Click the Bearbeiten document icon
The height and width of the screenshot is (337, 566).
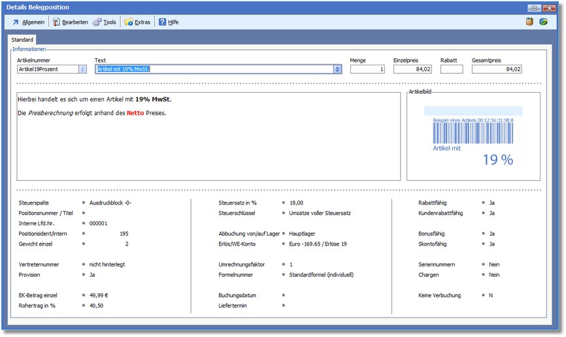[x=57, y=22]
